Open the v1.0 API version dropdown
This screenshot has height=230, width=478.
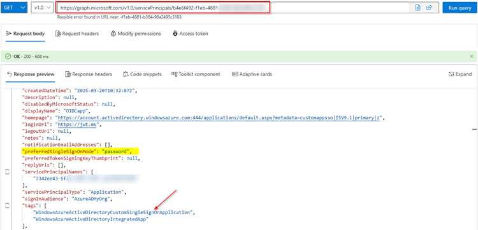pos(42,8)
